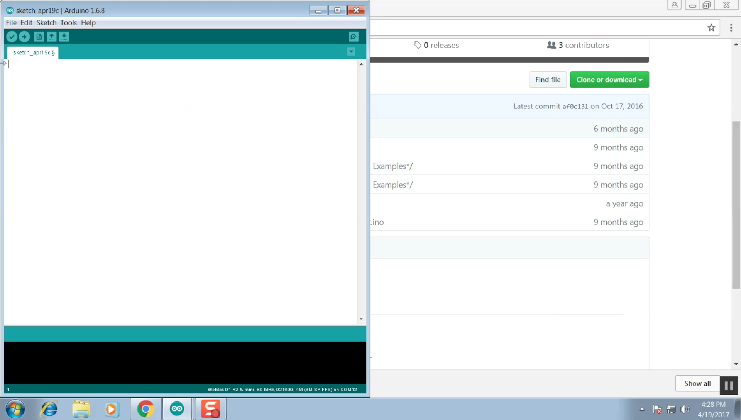Select the sketch_apr19c tab
This screenshot has height=420, width=741.
click(33, 52)
